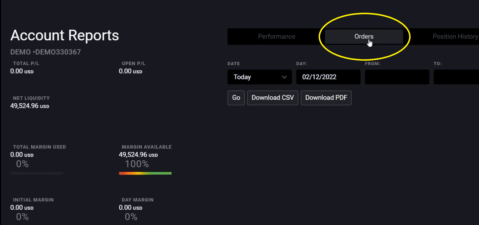Expand the Date dropdown showing Today
This screenshot has height=225, width=479.
coord(259,77)
